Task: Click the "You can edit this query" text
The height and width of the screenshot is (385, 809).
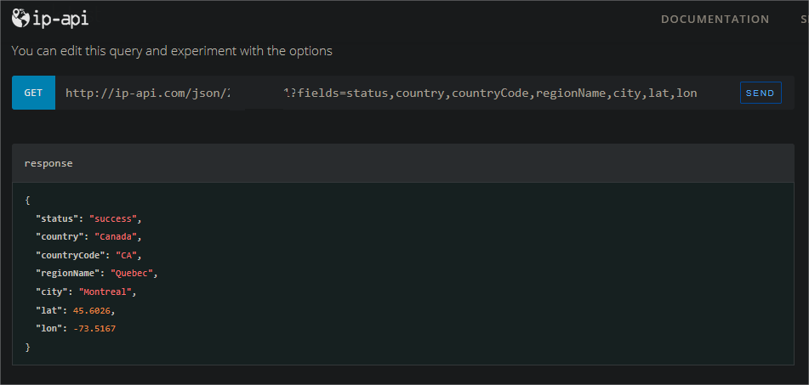Action: point(172,51)
